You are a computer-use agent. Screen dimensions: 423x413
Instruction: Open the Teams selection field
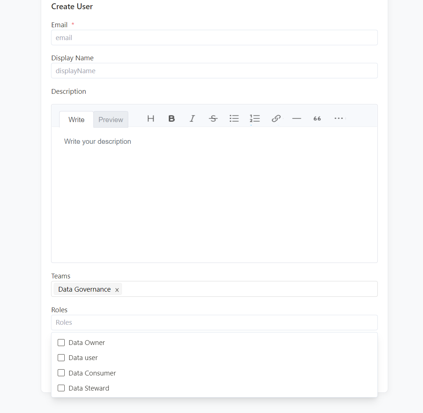pyautogui.click(x=214, y=289)
